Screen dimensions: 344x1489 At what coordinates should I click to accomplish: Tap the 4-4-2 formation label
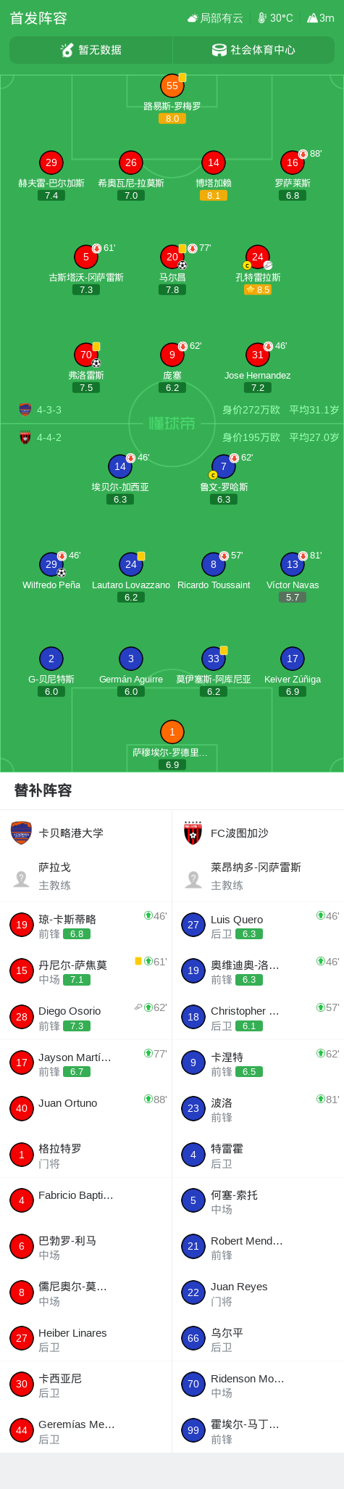click(x=49, y=437)
